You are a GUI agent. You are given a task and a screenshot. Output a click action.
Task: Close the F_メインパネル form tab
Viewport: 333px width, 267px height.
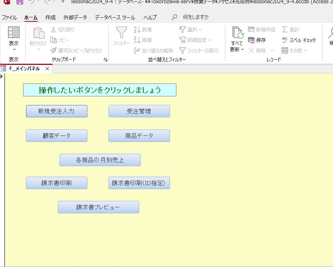click(x=47, y=69)
